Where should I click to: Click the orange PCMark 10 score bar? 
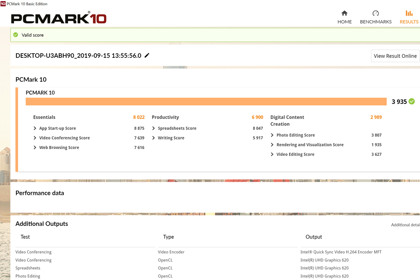click(x=206, y=101)
